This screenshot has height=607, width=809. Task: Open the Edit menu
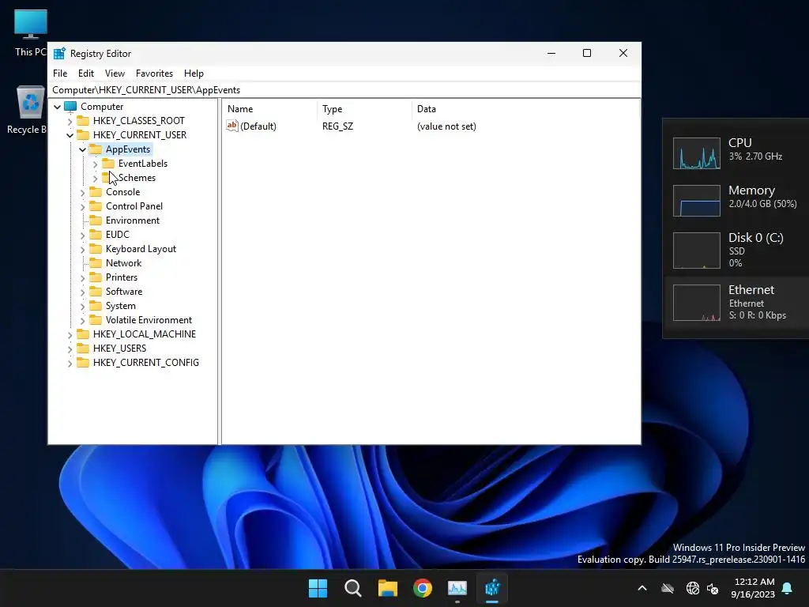pos(85,74)
